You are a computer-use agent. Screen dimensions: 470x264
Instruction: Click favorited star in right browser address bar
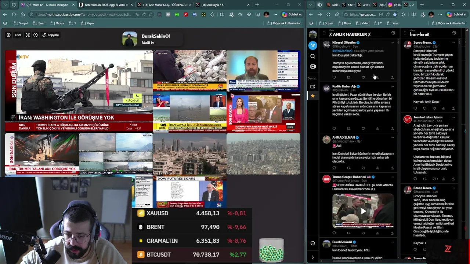[x=394, y=14]
